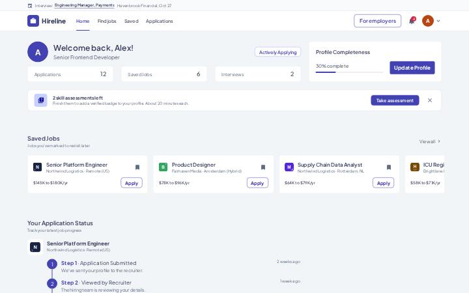Click the H logo on ICU job card

click(x=414, y=167)
